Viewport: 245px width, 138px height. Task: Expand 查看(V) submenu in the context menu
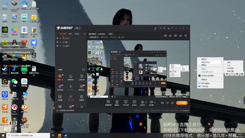[x=210, y=59]
